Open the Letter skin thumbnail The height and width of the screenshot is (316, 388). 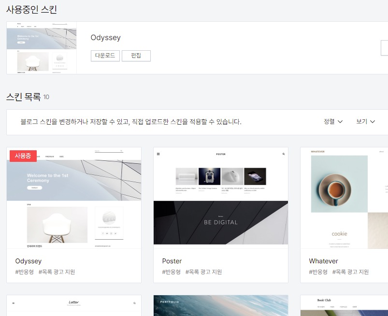tap(74, 305)
